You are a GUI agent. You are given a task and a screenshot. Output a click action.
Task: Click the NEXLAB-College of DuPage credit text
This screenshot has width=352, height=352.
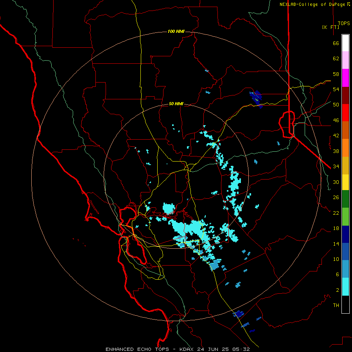[x=312, y=4]
